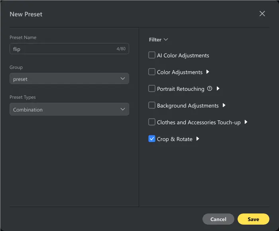279x231 pixels.
Task: Expand the Crop & Rotate arrow
Action: (x=198, y=139)
